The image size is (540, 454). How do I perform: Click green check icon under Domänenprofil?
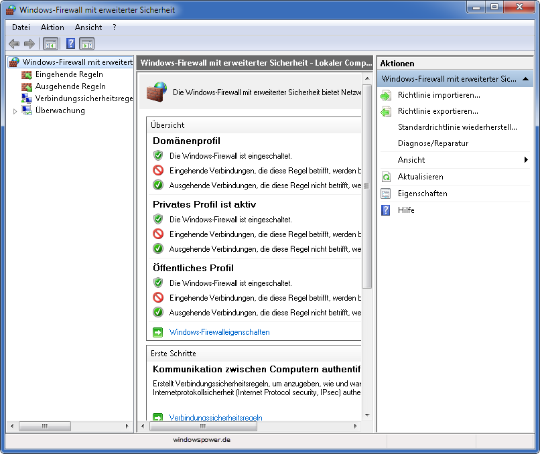158,185
